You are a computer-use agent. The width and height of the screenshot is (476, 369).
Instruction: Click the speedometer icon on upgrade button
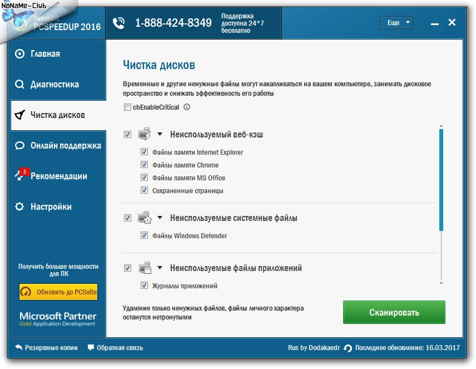point(26,292)
